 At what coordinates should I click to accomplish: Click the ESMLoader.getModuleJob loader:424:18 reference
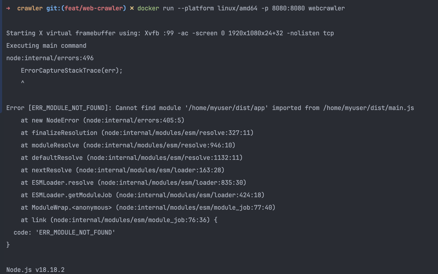(190, 195)
